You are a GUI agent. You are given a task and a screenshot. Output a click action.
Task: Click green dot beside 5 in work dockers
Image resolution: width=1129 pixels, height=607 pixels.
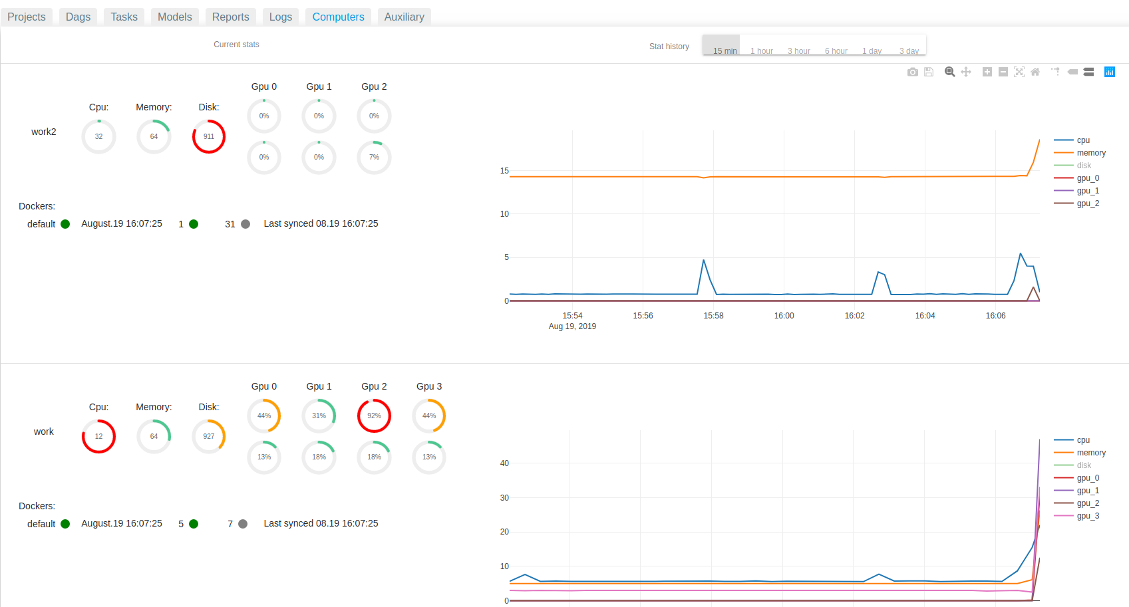coord(194,524)
